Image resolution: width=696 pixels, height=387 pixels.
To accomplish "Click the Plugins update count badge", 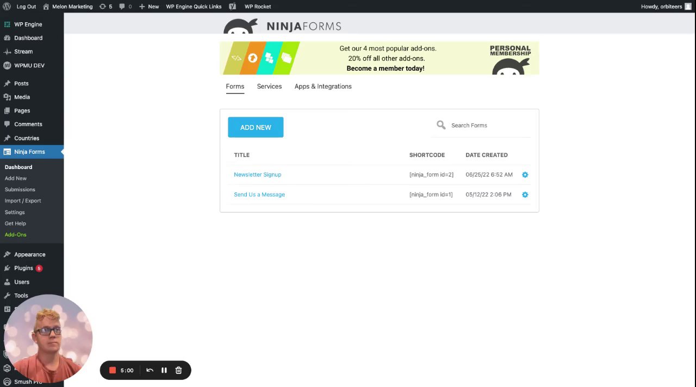I will pos(39,269).
